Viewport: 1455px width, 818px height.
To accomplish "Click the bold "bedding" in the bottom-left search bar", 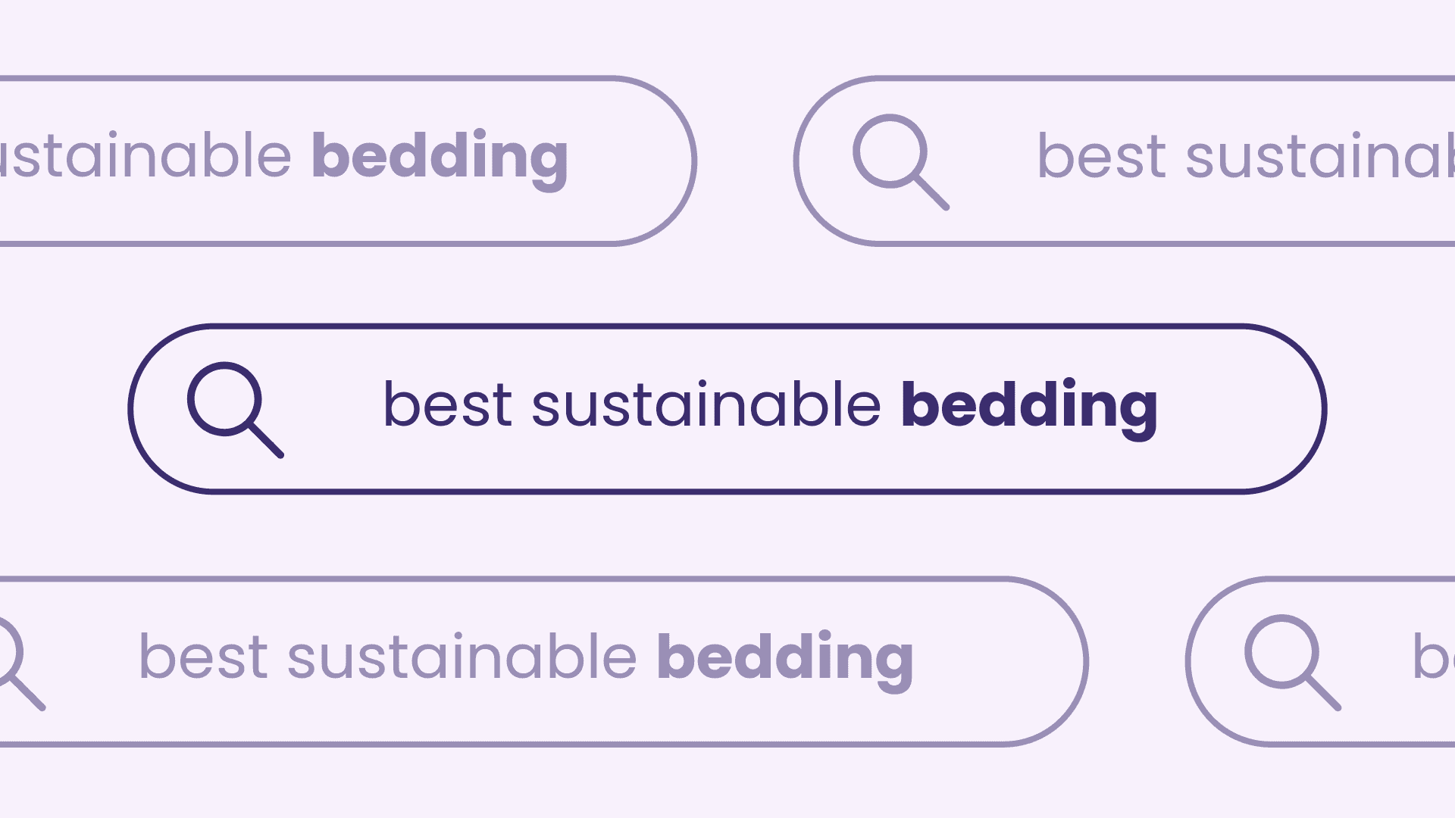I will [784, 657].
